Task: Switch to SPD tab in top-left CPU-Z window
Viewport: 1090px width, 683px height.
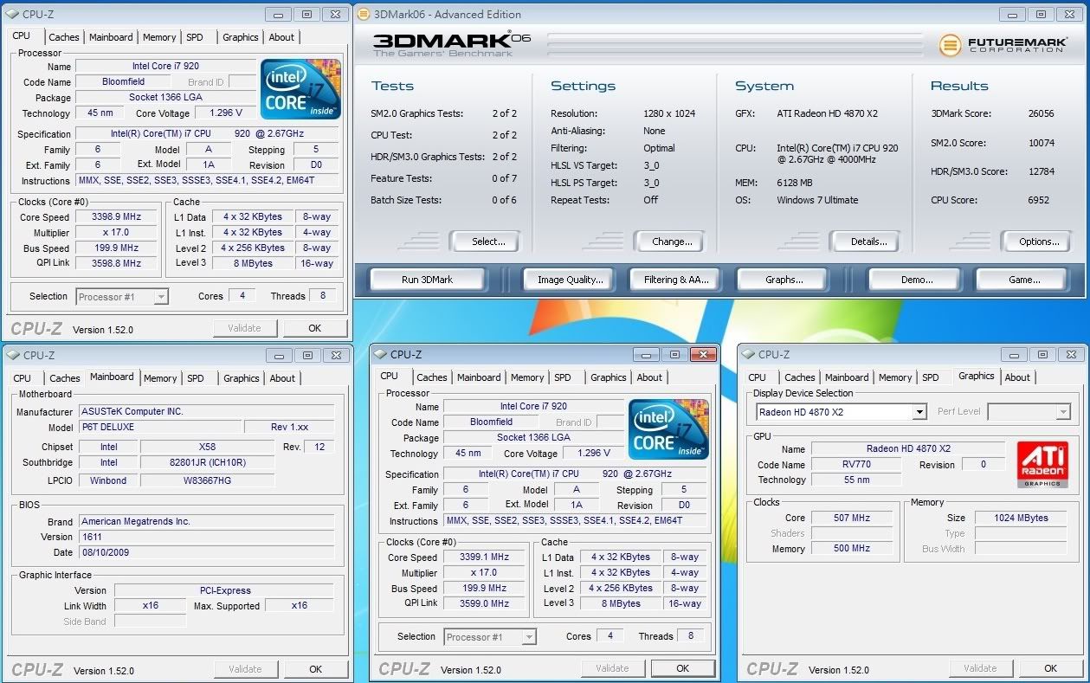Action: (x=195, y=37)
